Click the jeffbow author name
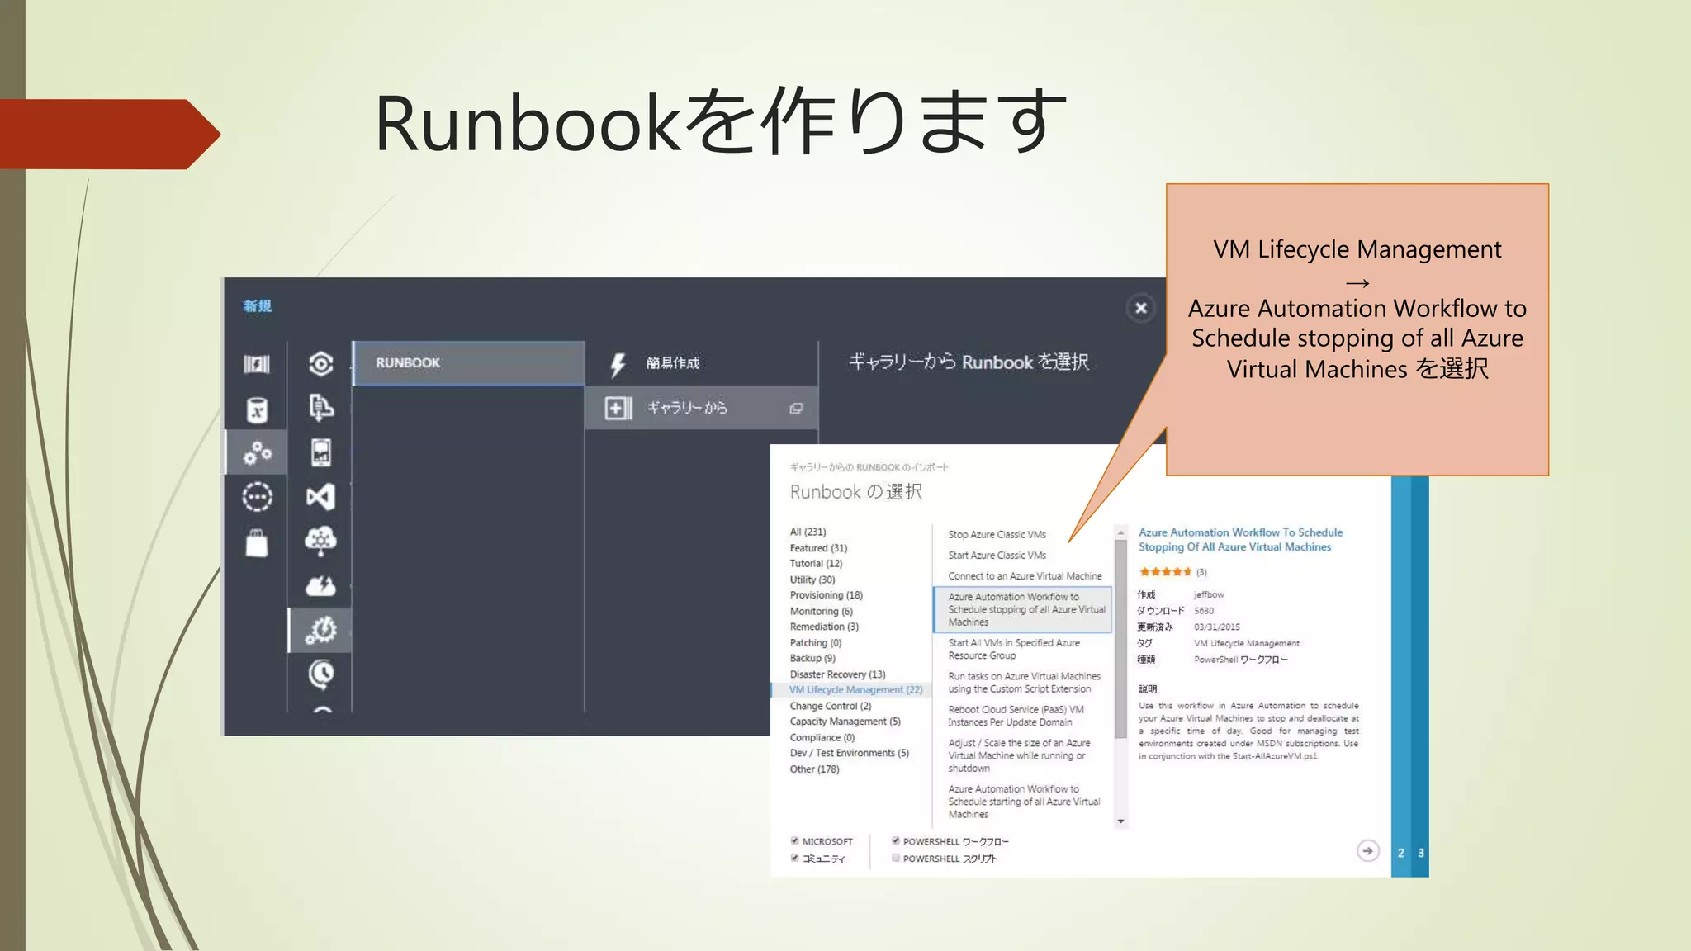Image resolution: width=1691 pixels, height=951 pixels. 1209,594
